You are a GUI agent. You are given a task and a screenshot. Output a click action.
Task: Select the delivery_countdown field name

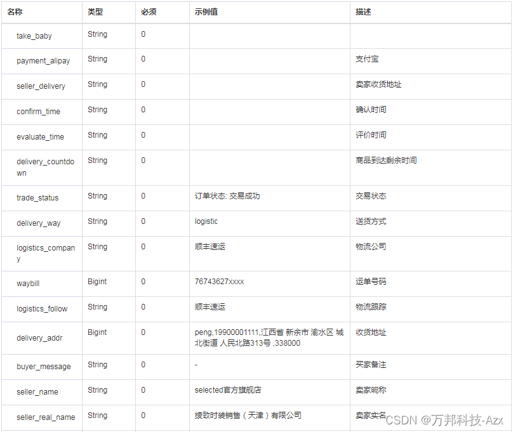[46, 167]
